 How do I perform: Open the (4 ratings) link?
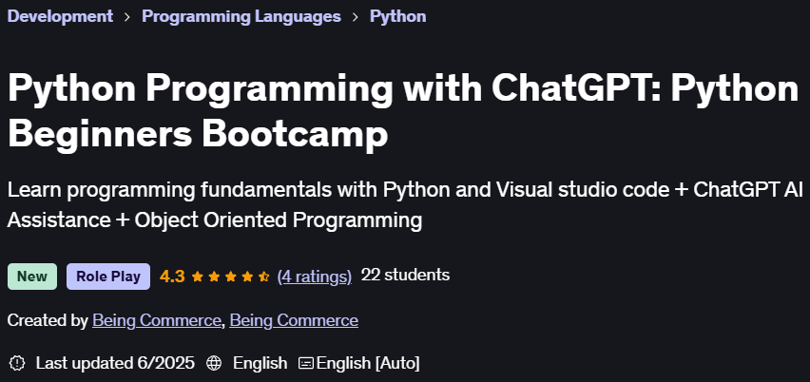coord(315,277)
